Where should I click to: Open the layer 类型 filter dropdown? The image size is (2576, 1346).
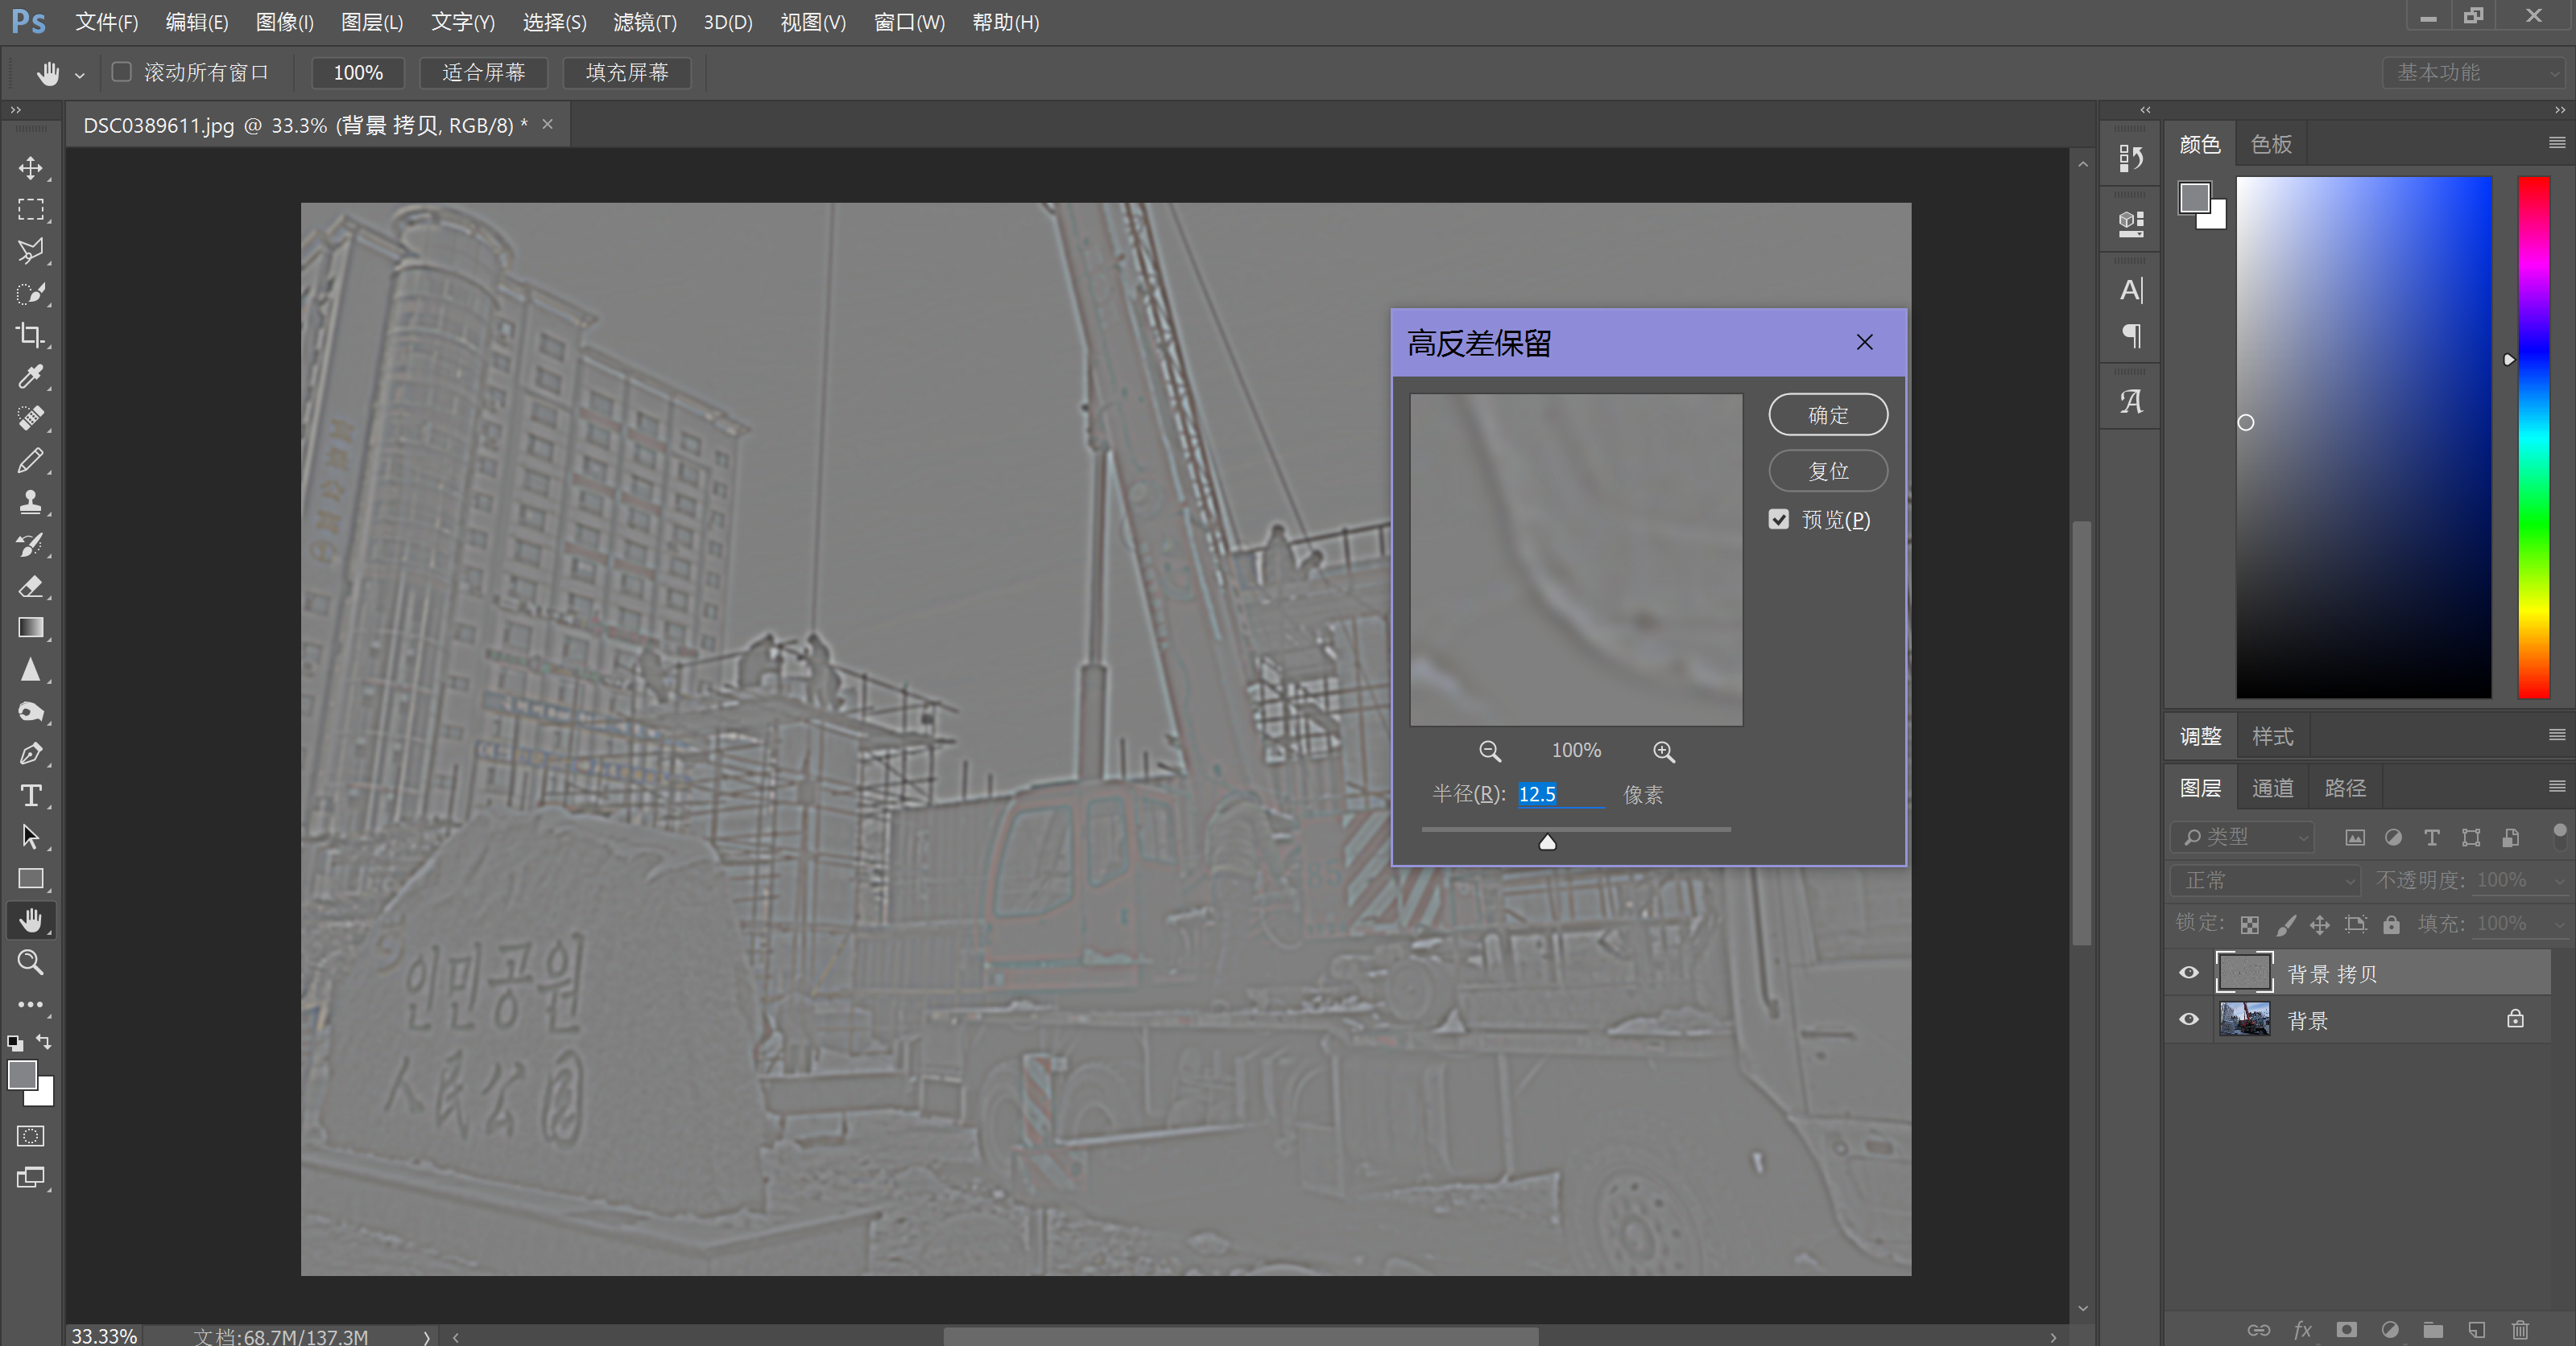point(2243,838)
